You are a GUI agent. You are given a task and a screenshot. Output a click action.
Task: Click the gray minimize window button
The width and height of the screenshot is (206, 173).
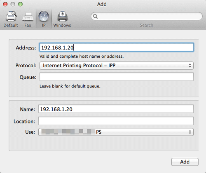tap(13, 4)
